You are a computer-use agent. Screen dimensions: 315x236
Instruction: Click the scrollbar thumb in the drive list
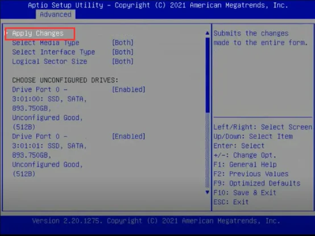208,75
